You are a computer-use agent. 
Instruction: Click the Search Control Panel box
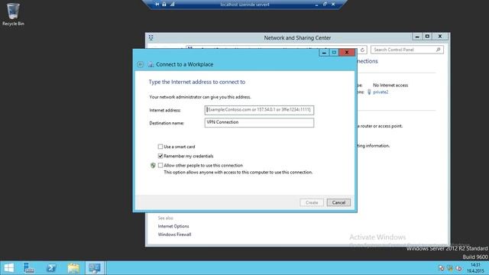tap(407, 50)
